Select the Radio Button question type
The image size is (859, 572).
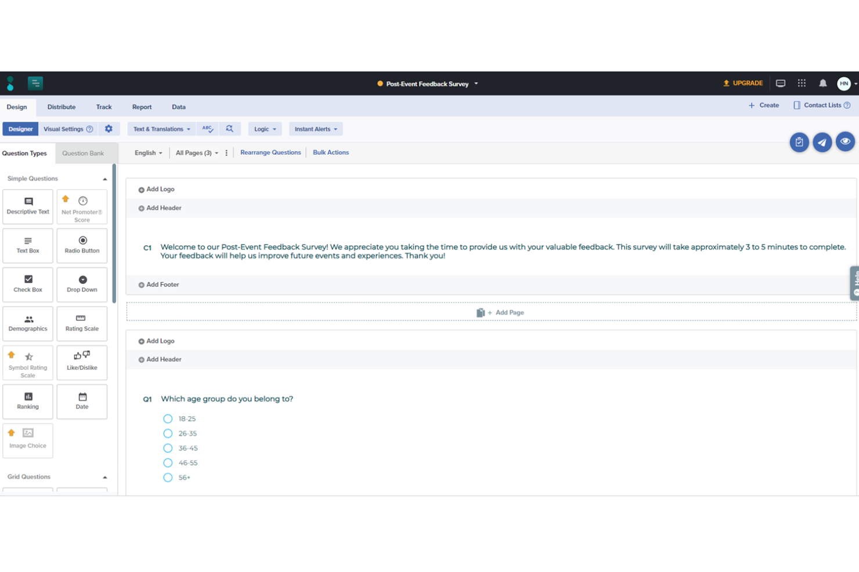coord(82,245)
